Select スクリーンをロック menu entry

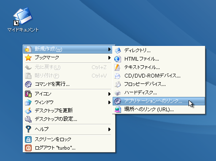click(68, 140)
